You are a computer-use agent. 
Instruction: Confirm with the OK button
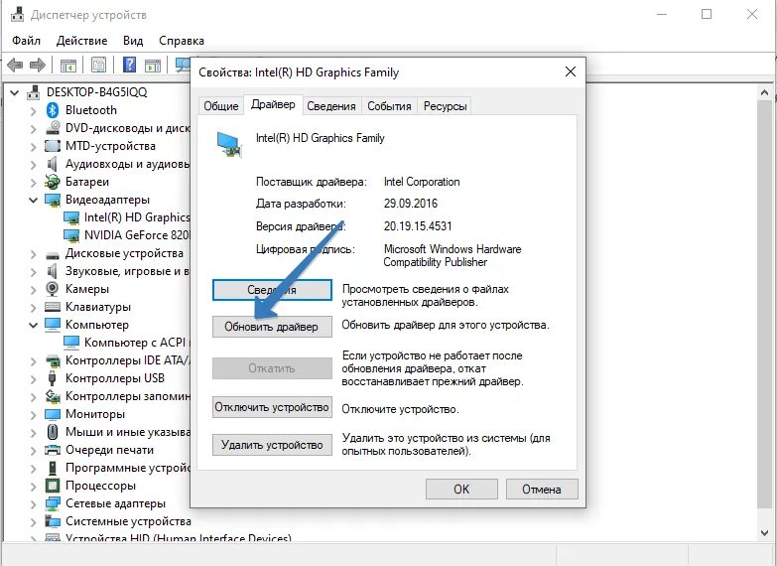pos(461,490)
